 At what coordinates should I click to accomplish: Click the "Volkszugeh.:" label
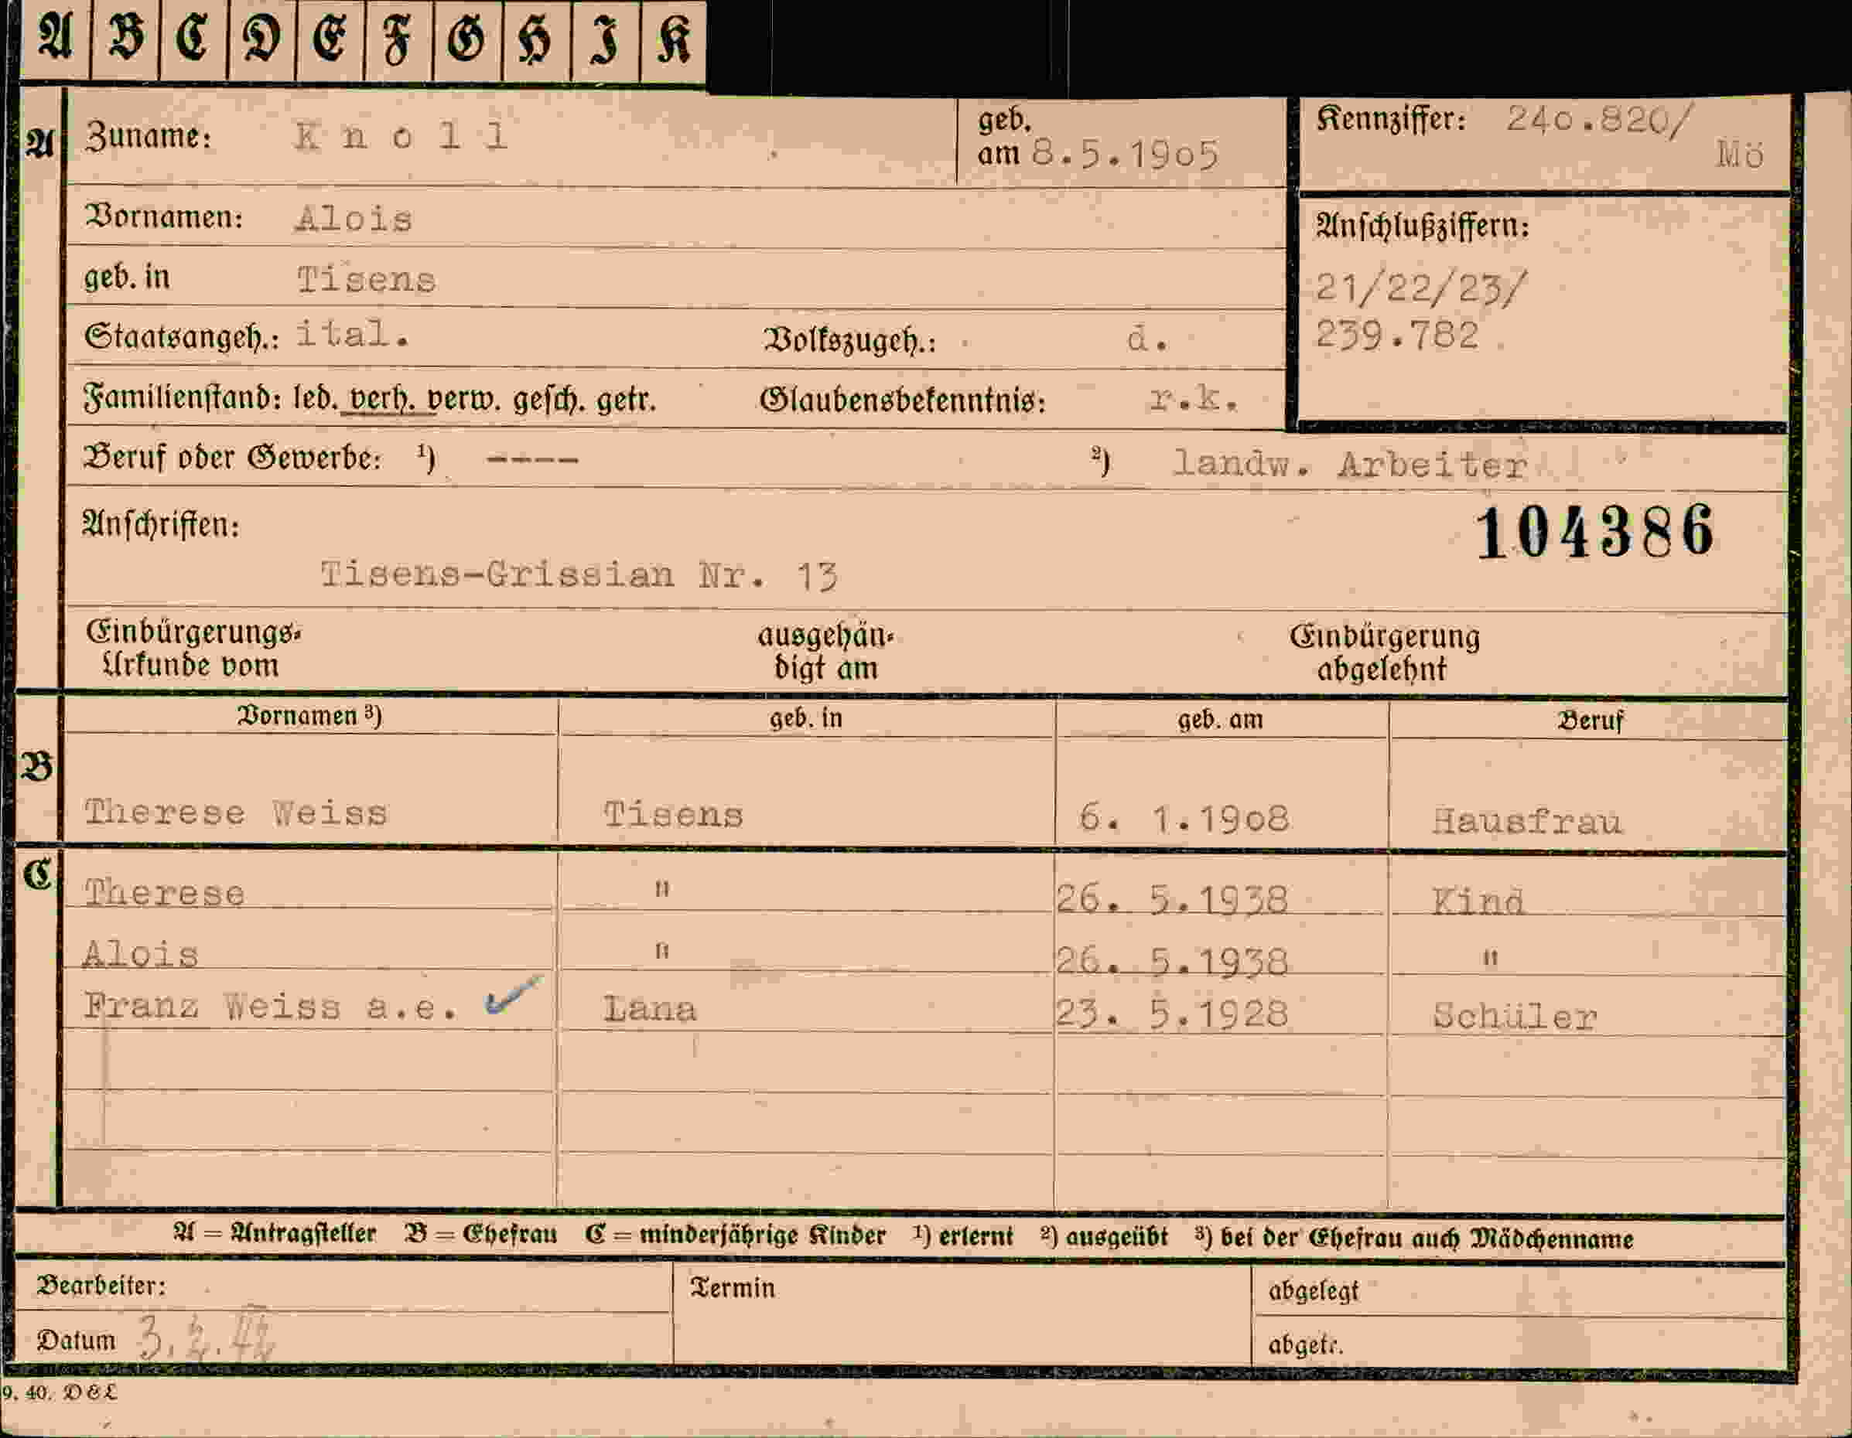point(849,341)
